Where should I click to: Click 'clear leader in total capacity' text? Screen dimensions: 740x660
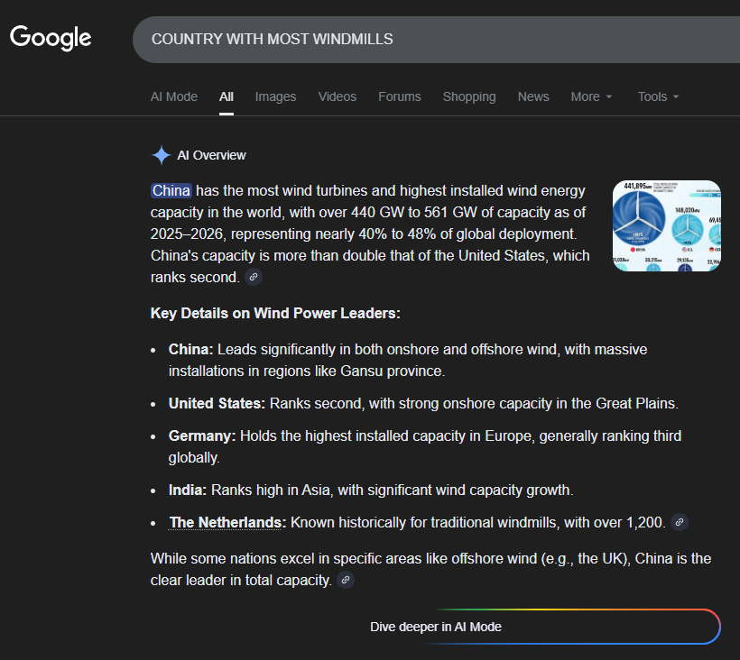(x=241, y=581)
